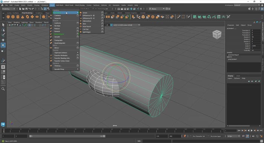Select the Union boolean option
The width and height of the screenshot is (264, 143).
point(85,12)
